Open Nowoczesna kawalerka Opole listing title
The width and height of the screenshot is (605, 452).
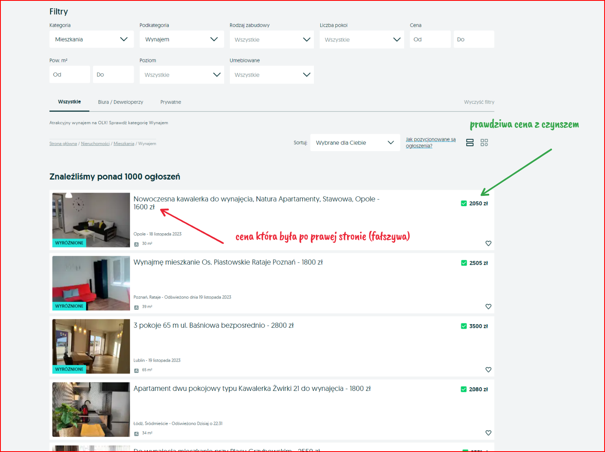click(256, 203)
